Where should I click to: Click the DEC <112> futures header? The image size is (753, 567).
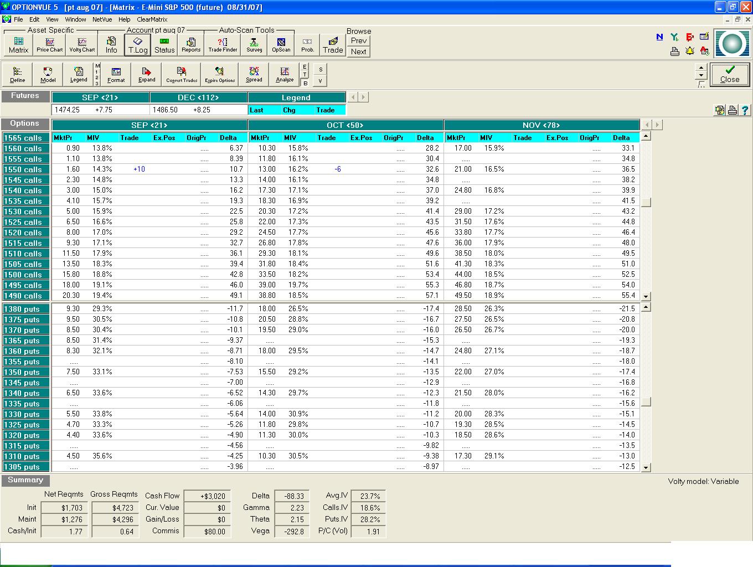click(x=198, y=97)
